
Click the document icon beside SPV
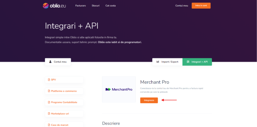[49, 80]
